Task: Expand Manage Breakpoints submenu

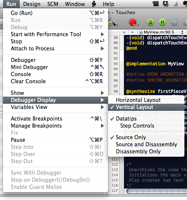Action: pos(56,126)
